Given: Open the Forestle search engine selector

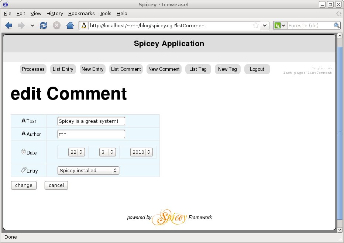Looking at the screenshot, I should [x=280, y=25].
